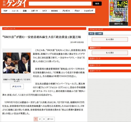Open the ショッピング menu item
This screenshot has width=131, height=122.
tap(89, 11)
